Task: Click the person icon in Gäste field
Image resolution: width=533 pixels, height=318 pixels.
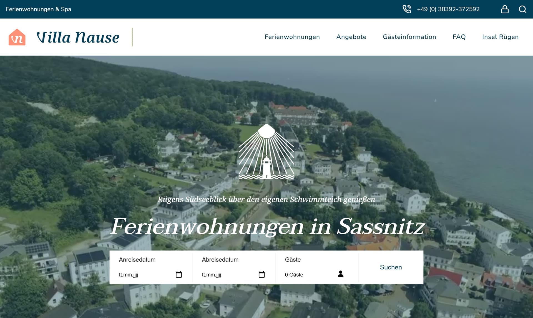Action: [x=341, y=274]
